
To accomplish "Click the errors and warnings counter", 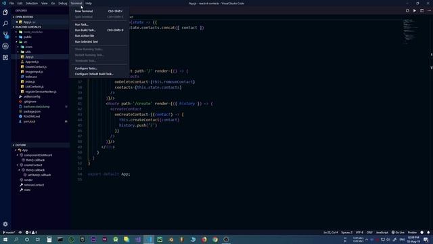I will pyautogui.click(x=31, y=232).
